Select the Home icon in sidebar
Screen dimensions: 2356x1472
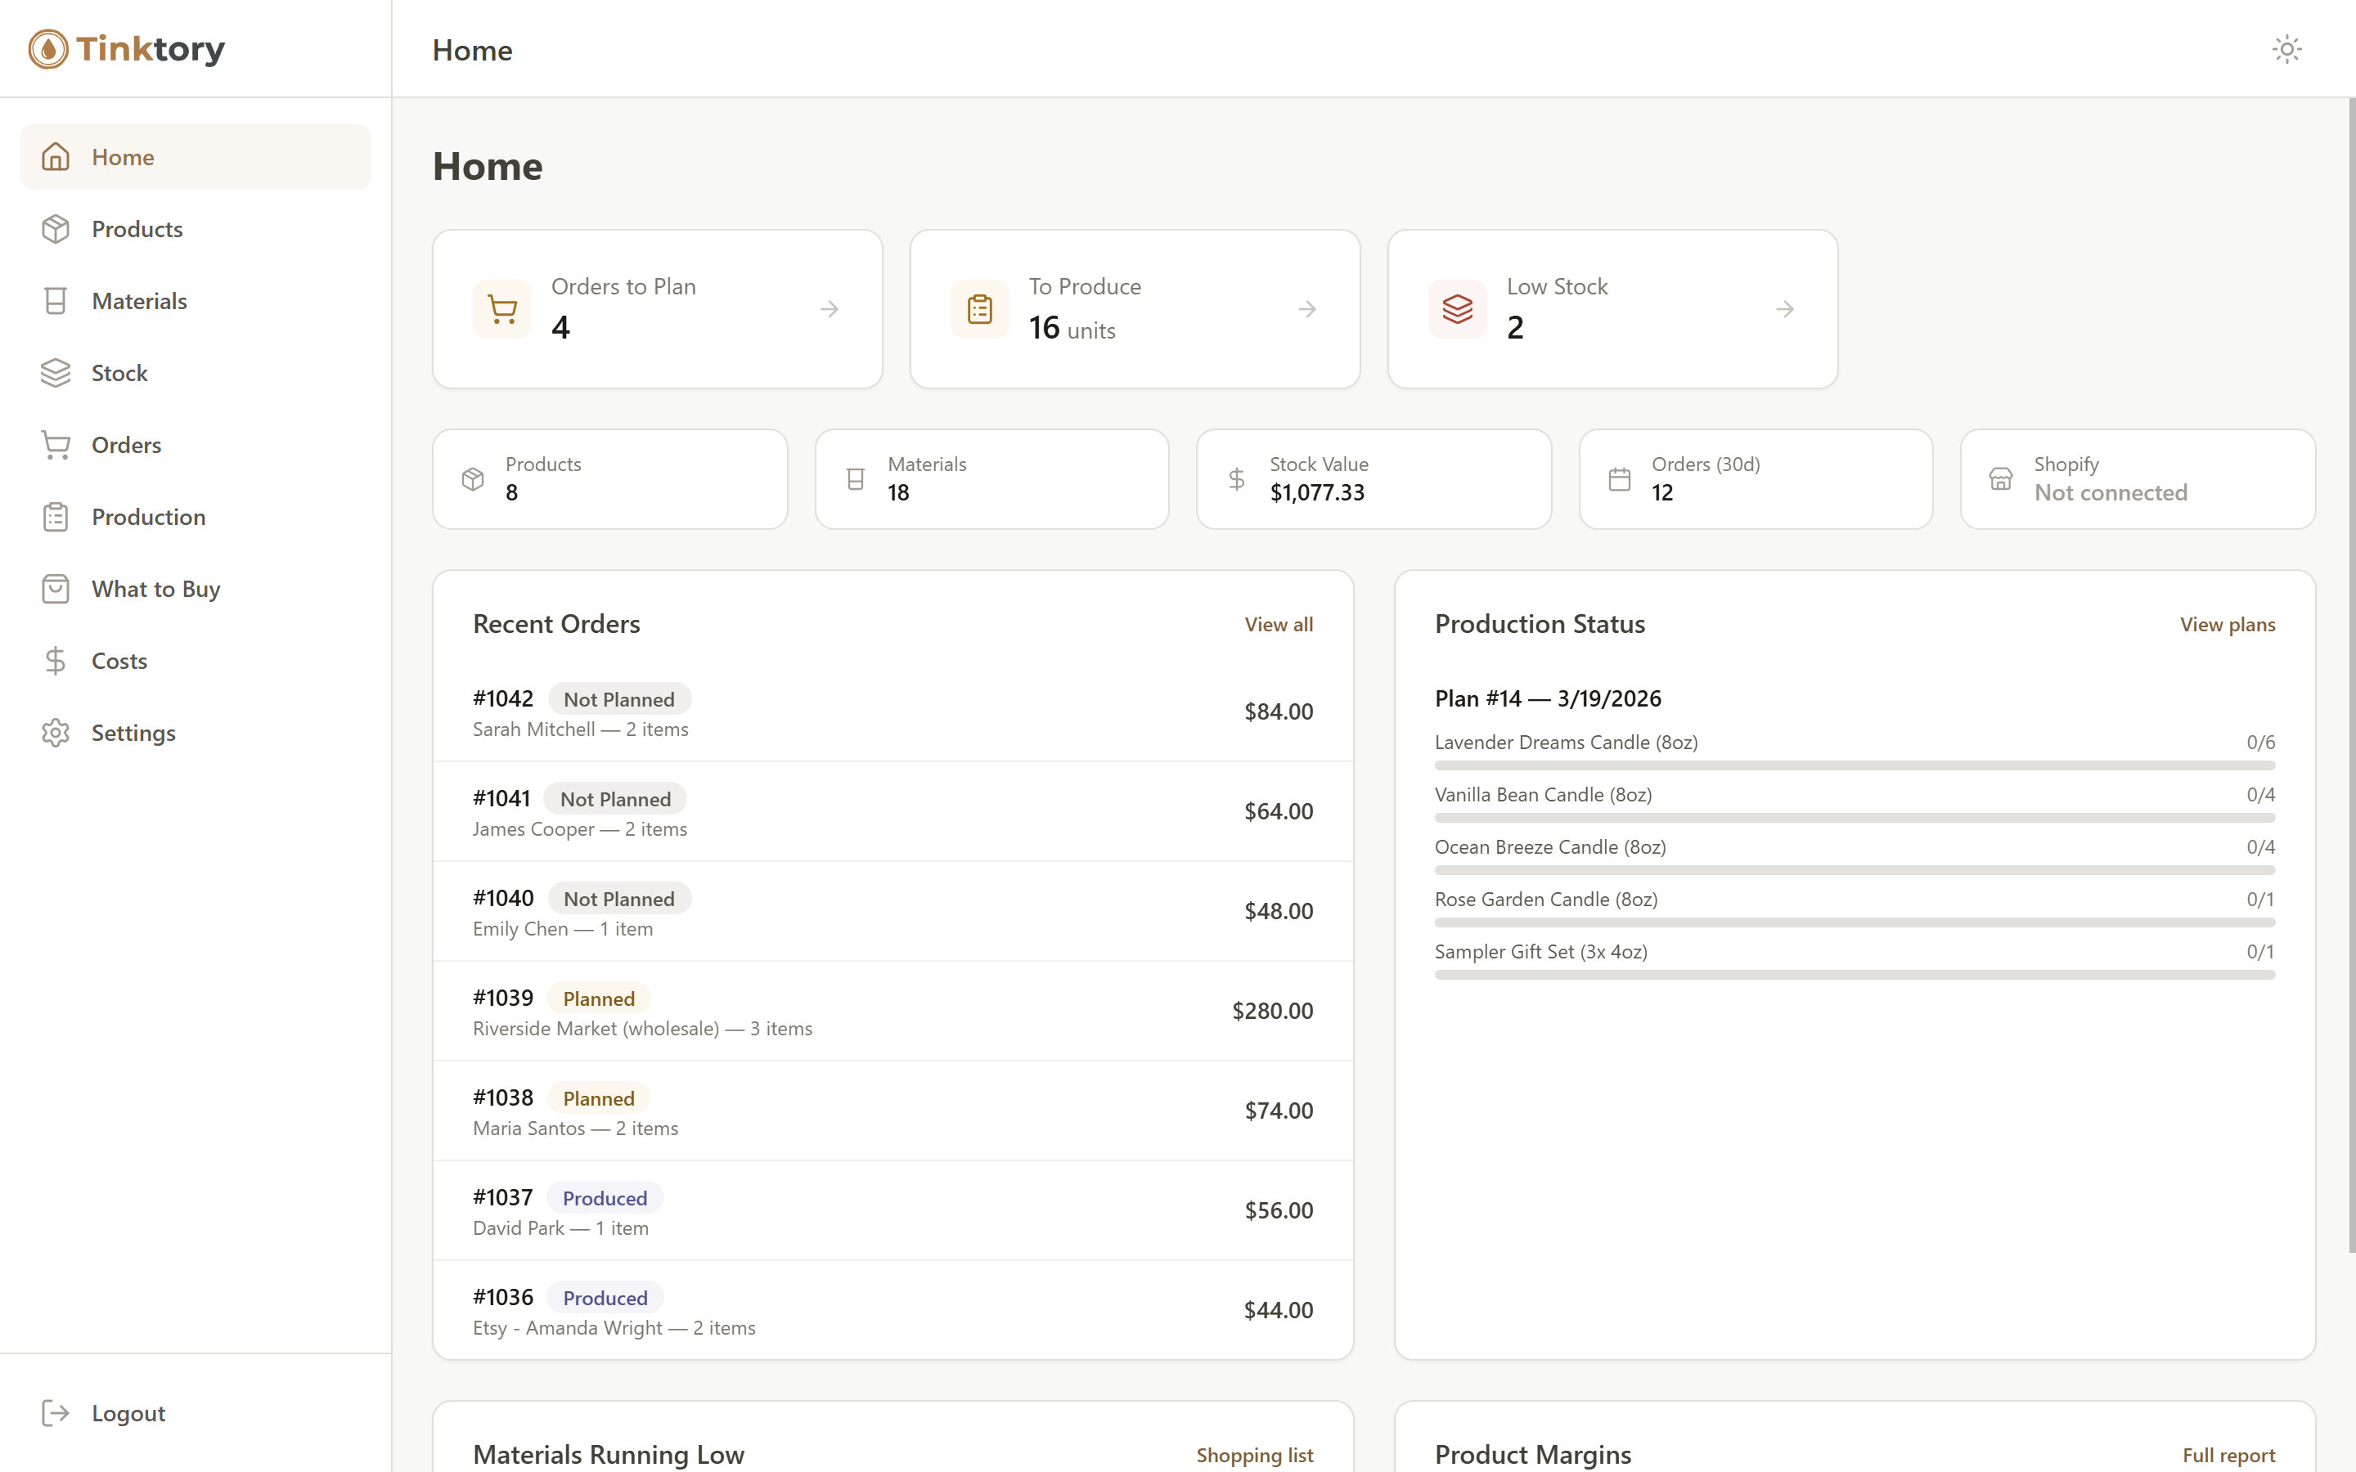56,155
